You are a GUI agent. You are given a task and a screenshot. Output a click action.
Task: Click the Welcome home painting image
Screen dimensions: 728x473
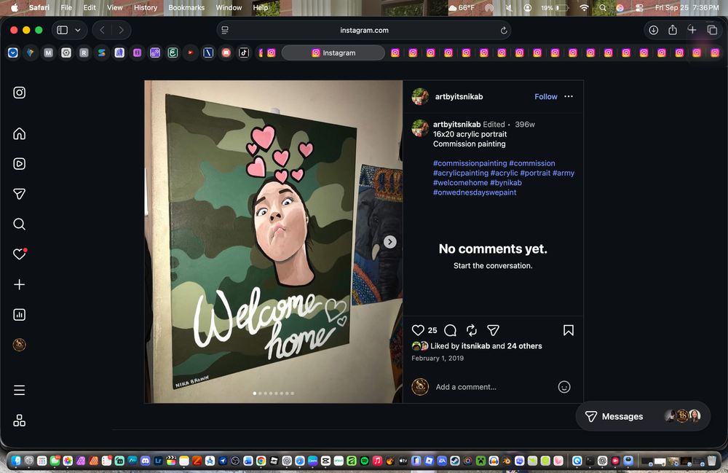click(x=274, y=242)
